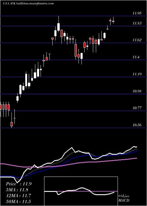Click the 10.56 price axis label
Image resolution: width=147 pixels, height=206 pixels.
click(137, 125)
